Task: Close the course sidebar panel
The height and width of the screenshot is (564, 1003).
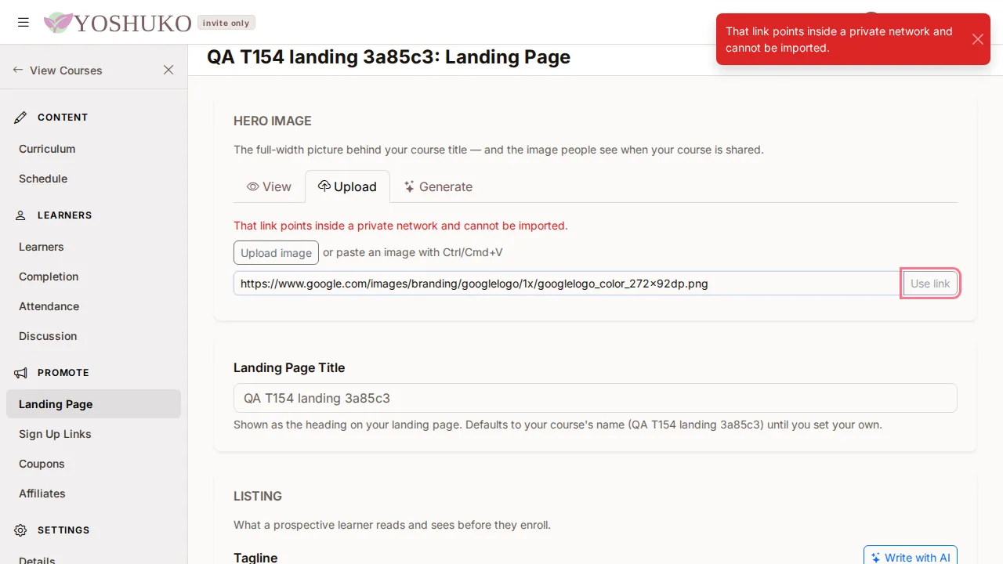Action: coord(168,70)
